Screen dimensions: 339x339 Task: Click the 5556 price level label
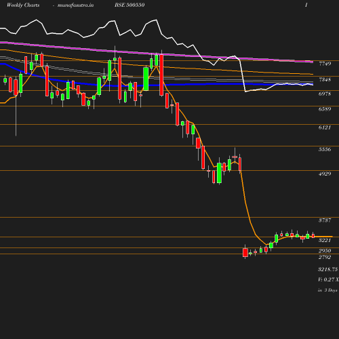coord(325,149)
